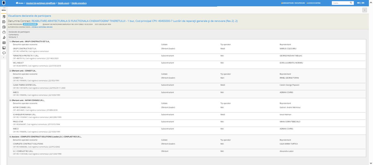Open the help question mark icon
This screenshot has height=165, width=373.
pyautogui.click(x=4, y=32)
